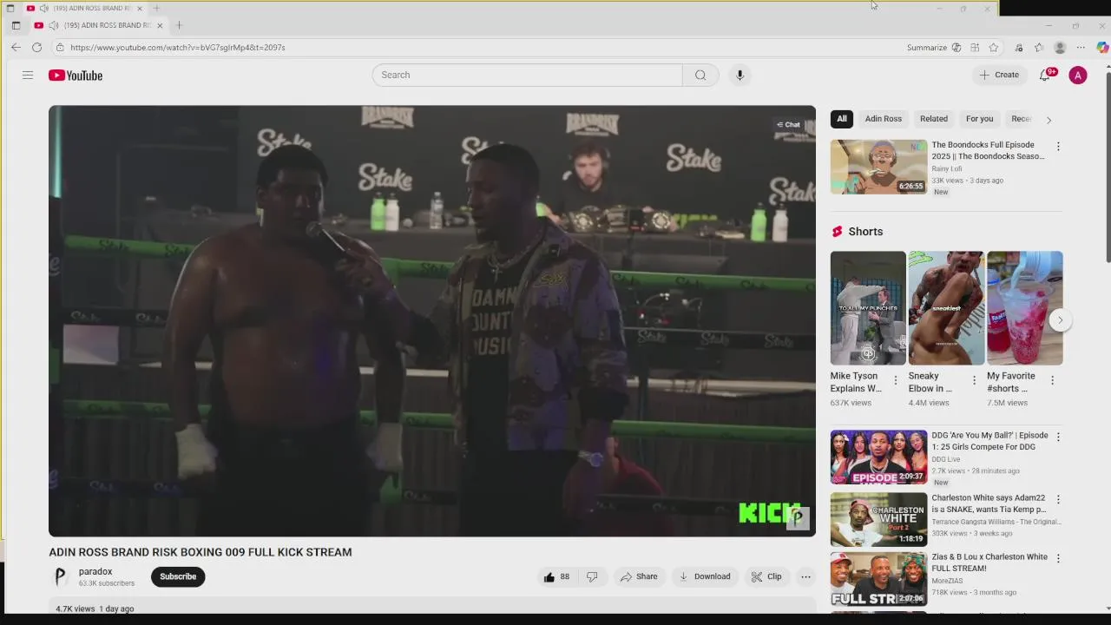
Task: Open tab actions menu in back window
Action: pos(10,8)
